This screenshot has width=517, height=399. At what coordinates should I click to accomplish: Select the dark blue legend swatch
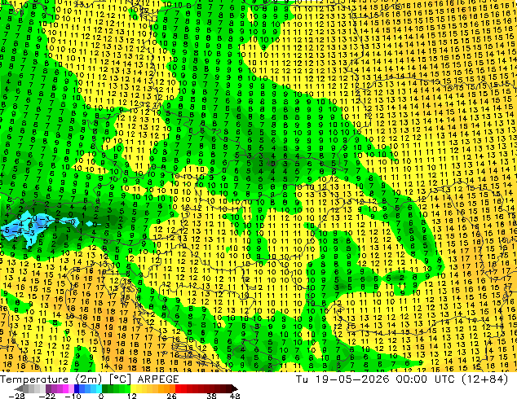(x=77, y=388)
